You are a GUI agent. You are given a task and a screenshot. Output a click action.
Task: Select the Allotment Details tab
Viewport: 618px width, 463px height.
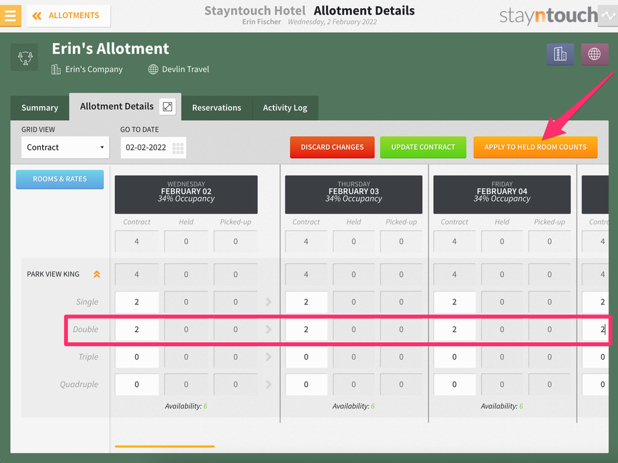pos(117,106)
